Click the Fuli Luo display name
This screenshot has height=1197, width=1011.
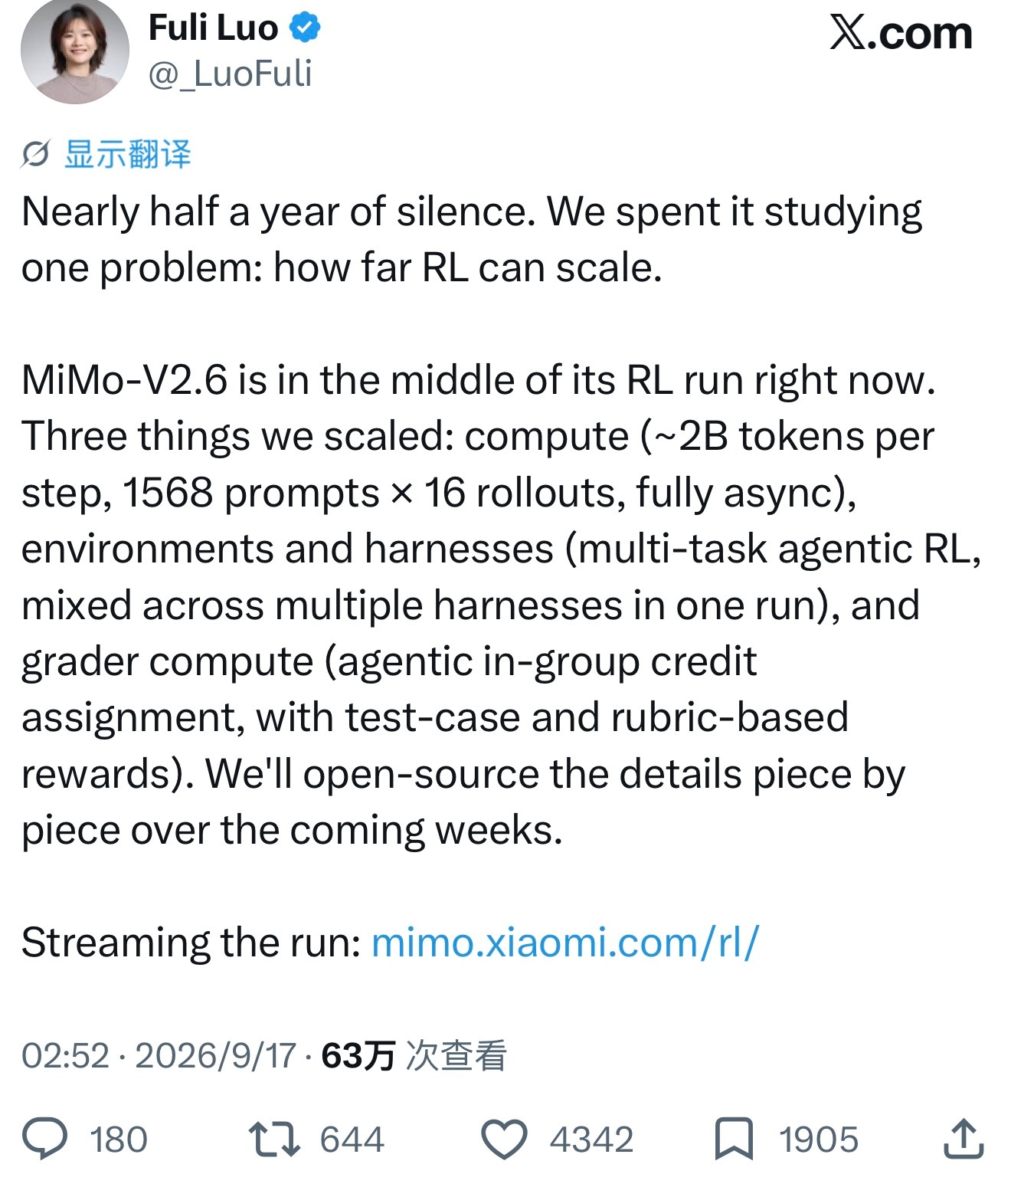point(213,28)
